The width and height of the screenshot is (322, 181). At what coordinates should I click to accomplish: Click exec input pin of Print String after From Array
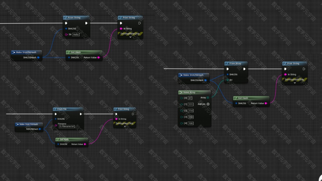pos(285,69)
